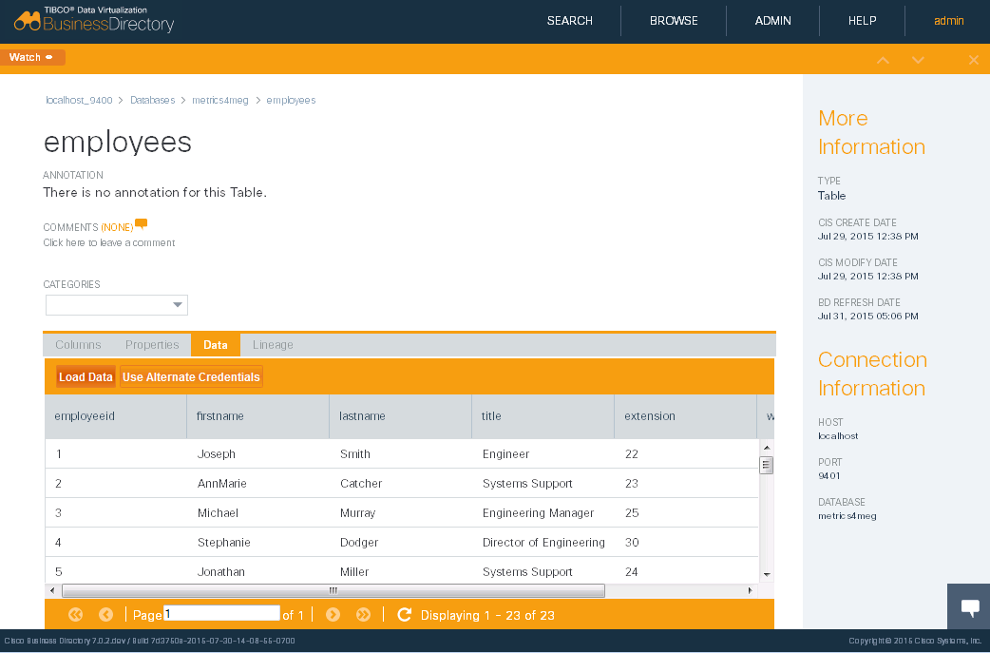Open the admin user menu
The width and height of the screenshot is (990, 653).
948,21
